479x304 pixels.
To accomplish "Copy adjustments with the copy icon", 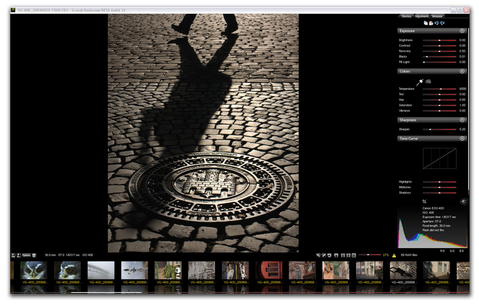I will (x=425, y=23).
